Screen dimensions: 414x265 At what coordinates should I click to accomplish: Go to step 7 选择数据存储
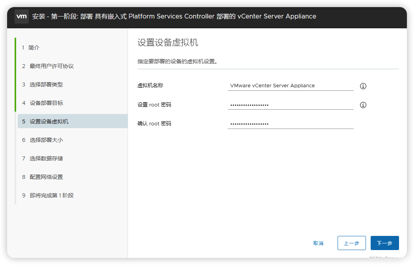pos(43,158)
